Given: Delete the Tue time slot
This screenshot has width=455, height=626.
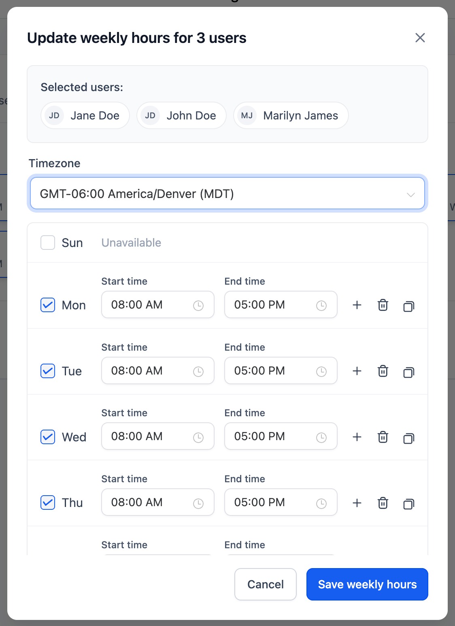Looking at the screenshot, I should pyautogui.click(x=383, y=371).
